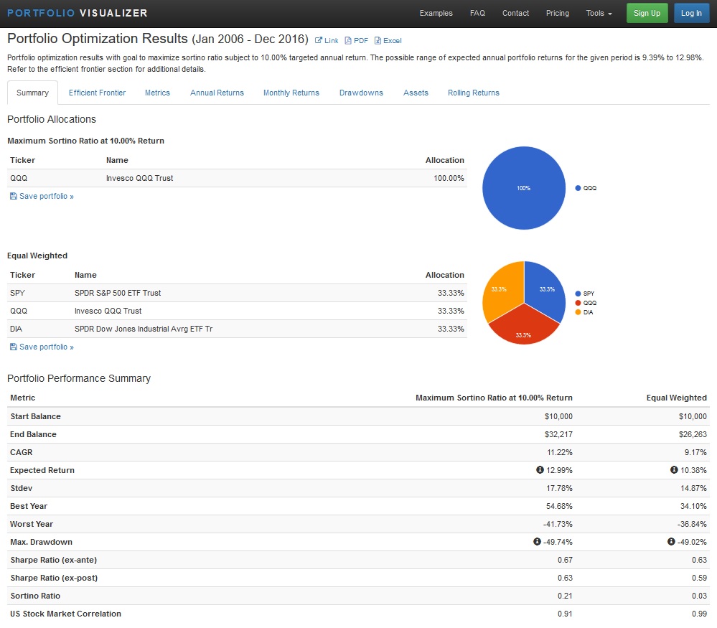The image size is (717, 628).
Task: Click the Excel export icon
Action: click(x=378, y=40)
